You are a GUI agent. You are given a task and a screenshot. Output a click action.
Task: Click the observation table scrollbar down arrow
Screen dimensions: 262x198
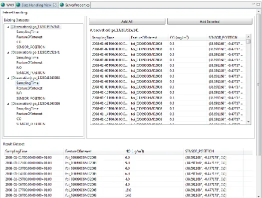[x=249, y=121]
